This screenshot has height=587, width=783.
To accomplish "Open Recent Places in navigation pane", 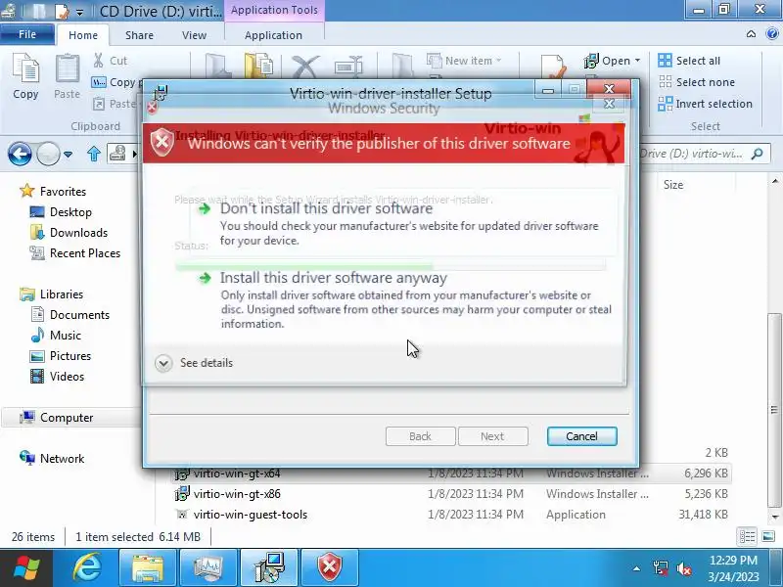I will pyautogui.click(x=75, y=253).
